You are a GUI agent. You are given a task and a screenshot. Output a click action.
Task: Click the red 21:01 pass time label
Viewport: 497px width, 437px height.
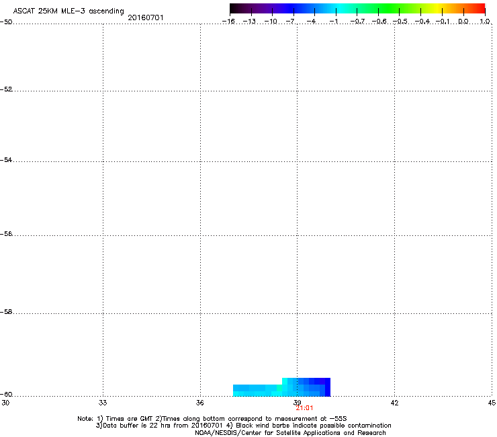(x=305, y=408)
